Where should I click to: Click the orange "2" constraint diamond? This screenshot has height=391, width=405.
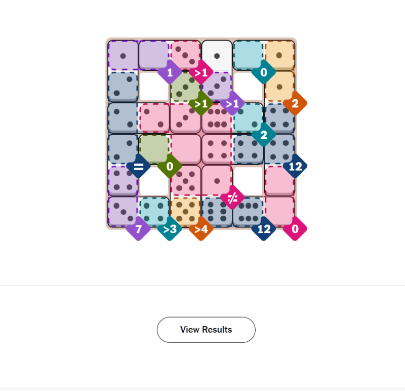295,103
